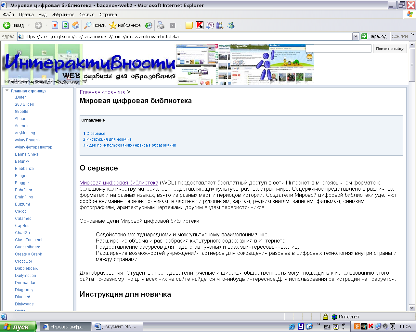Open the 280 Slides sidebar link
Image resolution: width=416 pixels, height=332 pixels.
pyautogui.click(x=24, y=104)
